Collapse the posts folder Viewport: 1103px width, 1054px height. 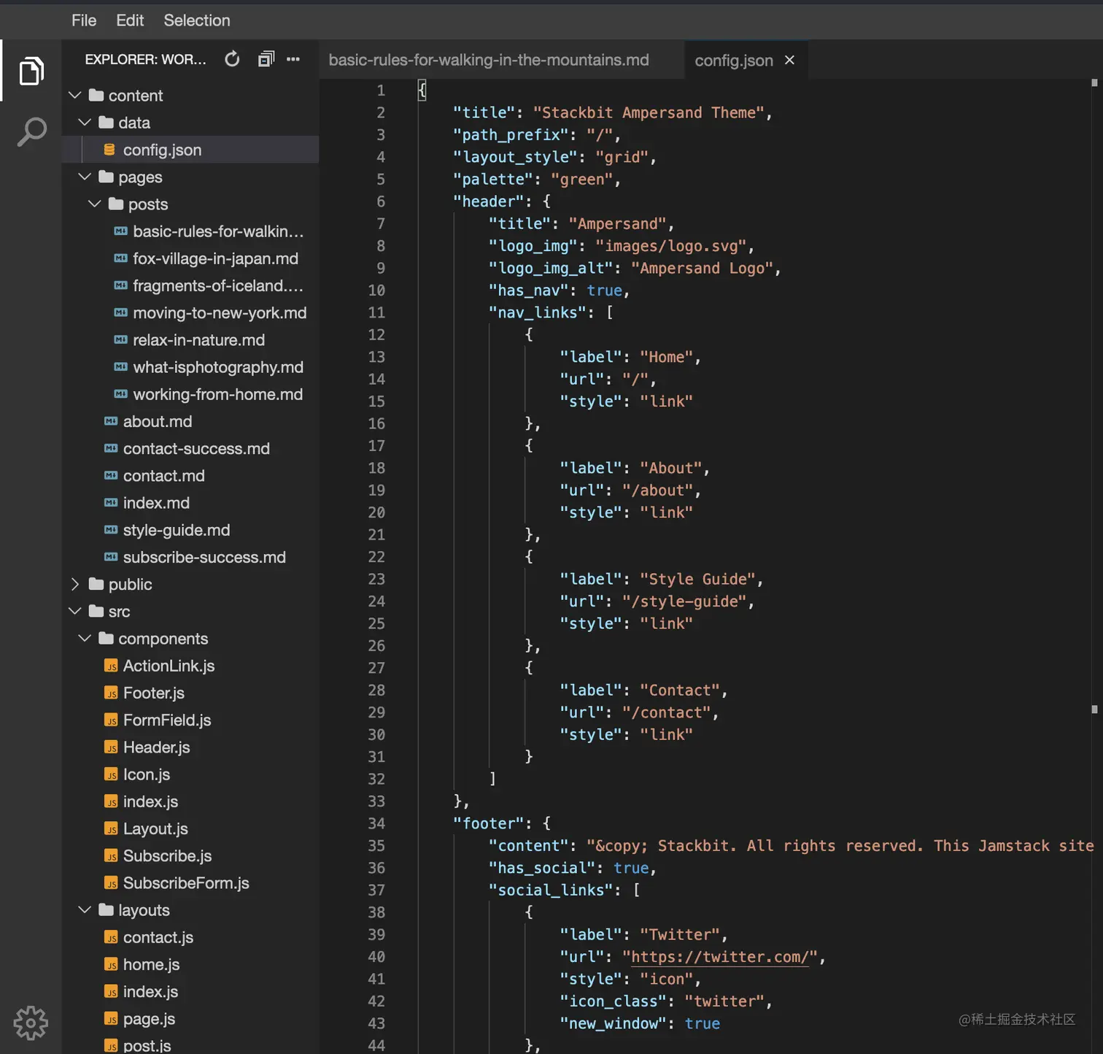pyautogui.click(x=94, y=204)
